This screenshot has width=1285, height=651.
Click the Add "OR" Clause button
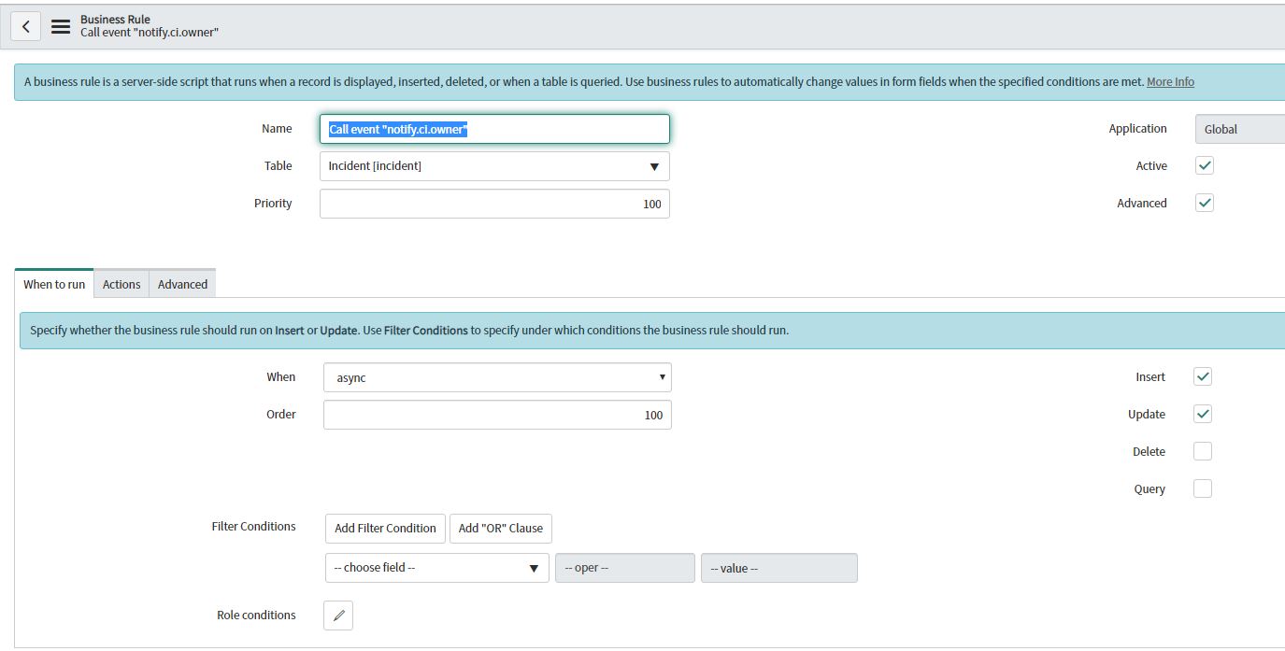click(x=500, y=528)
